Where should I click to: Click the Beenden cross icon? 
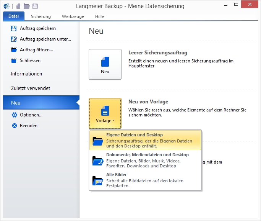pyautogui.click(x=15, y=126)
